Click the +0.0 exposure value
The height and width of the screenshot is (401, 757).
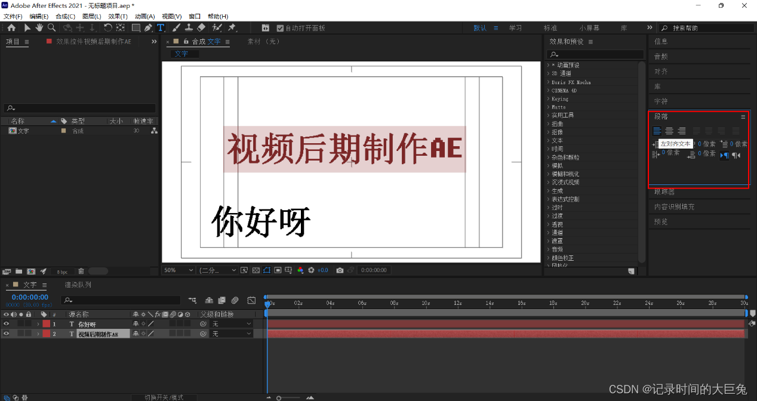coord(322,270)
